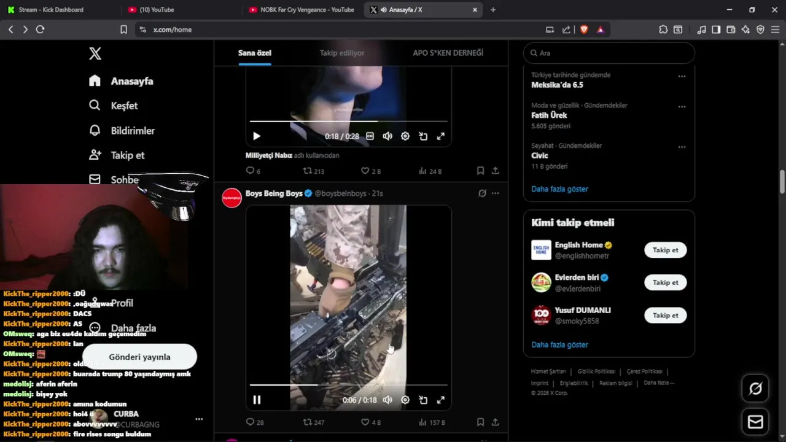Seek the upper video progress bar
Viewport: 786px width, 442px height.
(x=349, y=122)
